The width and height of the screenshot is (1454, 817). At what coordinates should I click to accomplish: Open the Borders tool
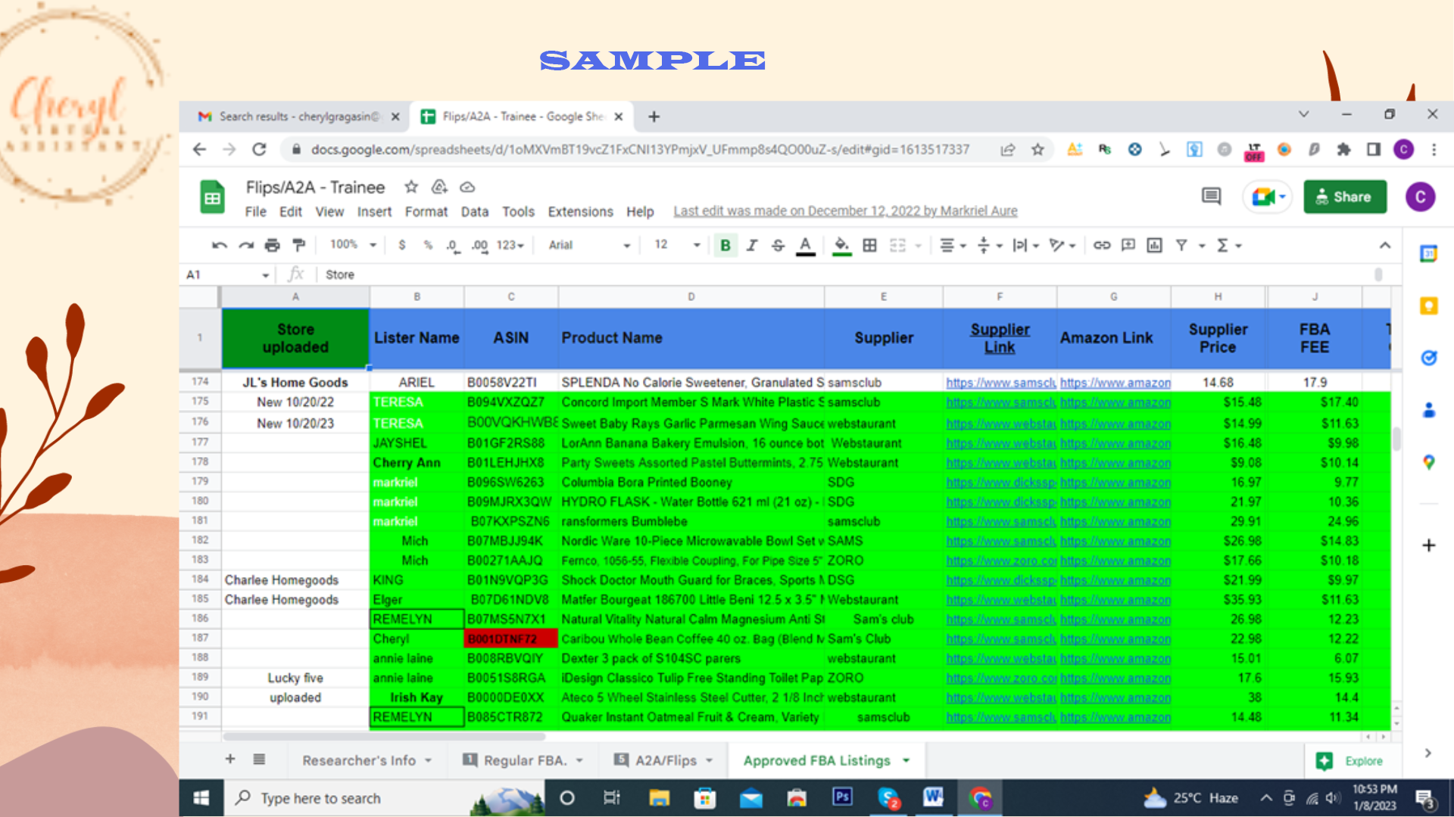(x=870, y=245)
